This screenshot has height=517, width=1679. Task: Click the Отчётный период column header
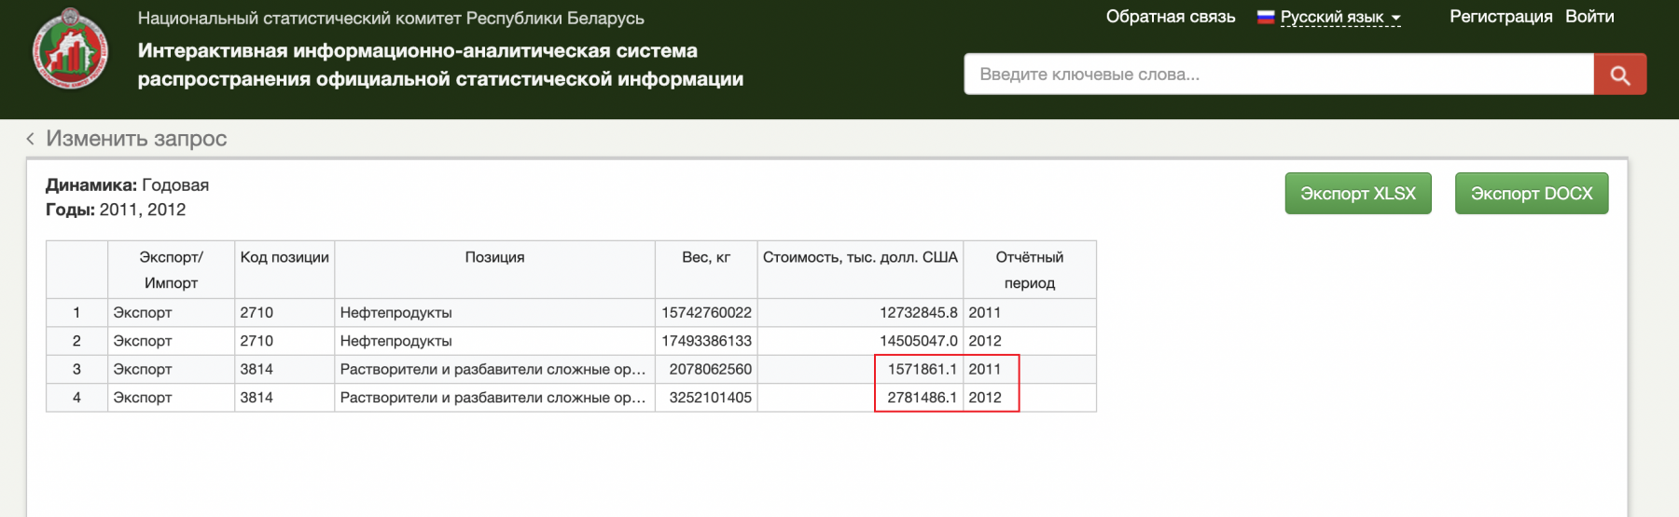[1030, 270]
